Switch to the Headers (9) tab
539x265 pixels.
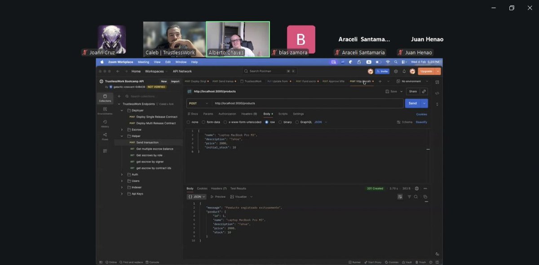(249, 114)
